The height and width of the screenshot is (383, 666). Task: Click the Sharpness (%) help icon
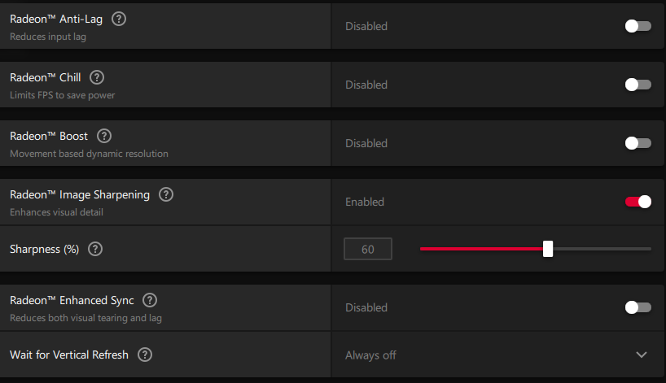[95, 249]
